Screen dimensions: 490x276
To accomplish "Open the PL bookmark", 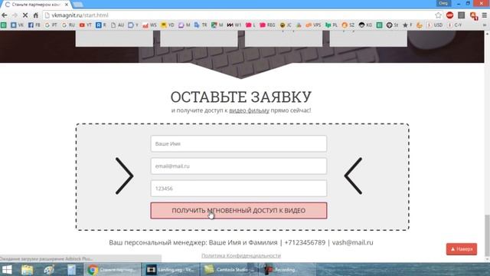I will pos(332,25).
